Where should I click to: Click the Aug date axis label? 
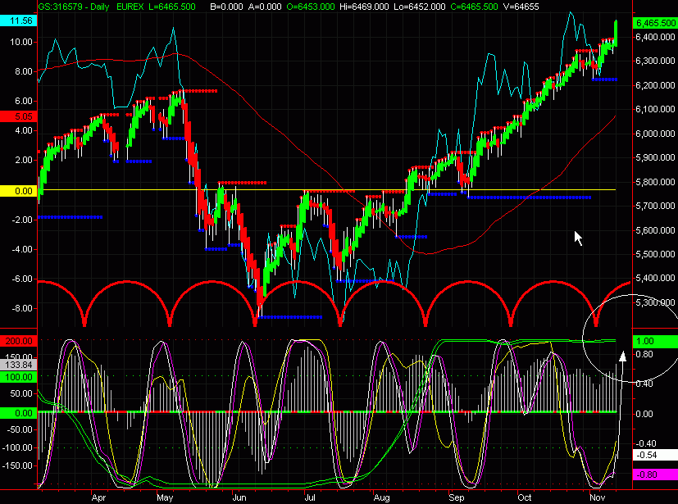tap(381, 497)
